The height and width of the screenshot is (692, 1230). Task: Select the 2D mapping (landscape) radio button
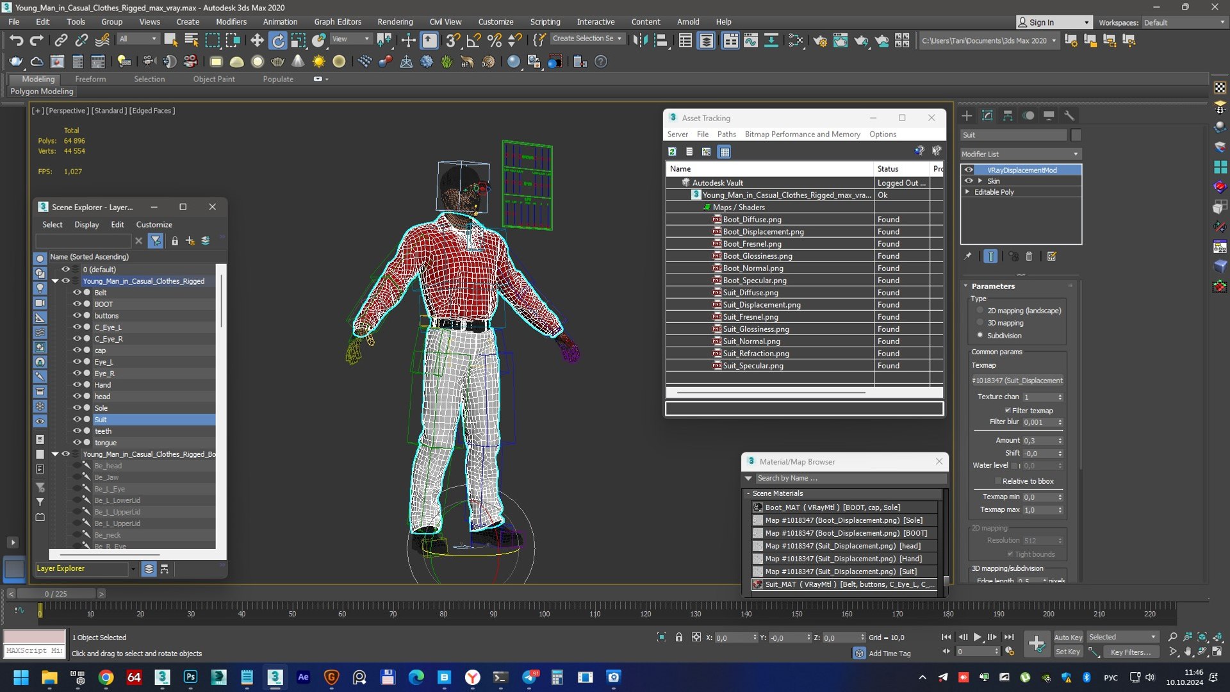tap(980, 310)
